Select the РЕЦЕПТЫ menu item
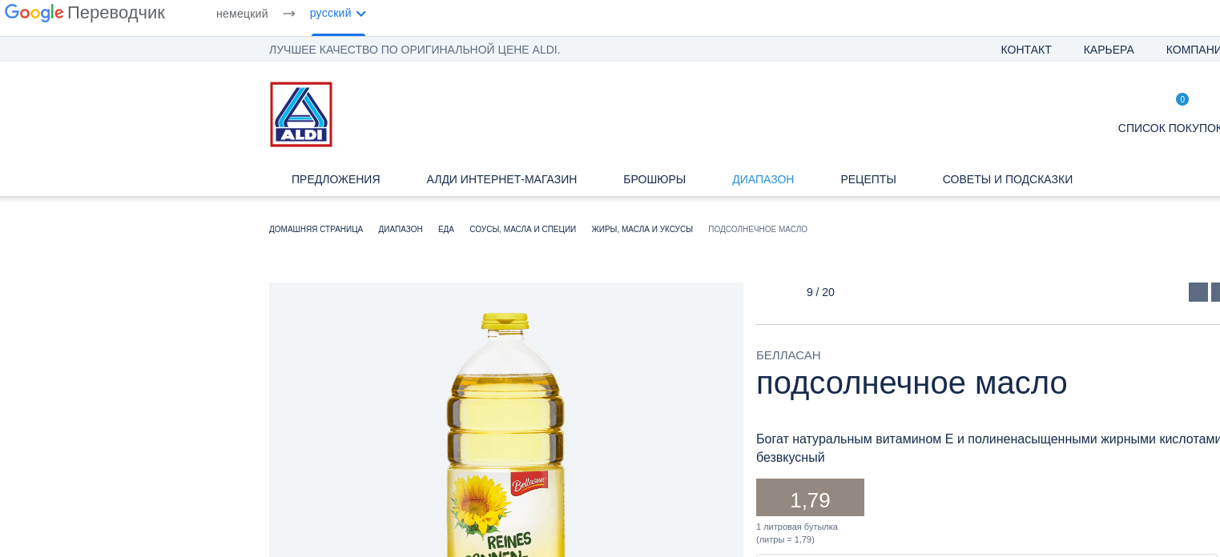Viewport: 1220px width, 557px height. click(868, 179)
